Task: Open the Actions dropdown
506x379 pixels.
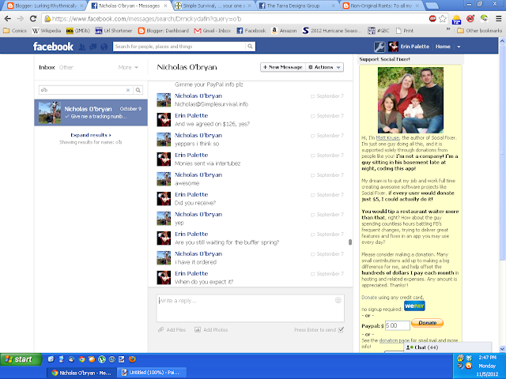Action: (324, 67)
